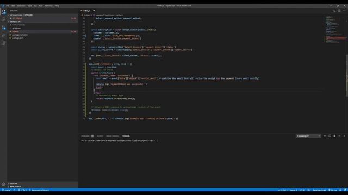This screenshot has height=195, width=348.
Task: Click open changes icon in editor toolbar
Action: pos(334,11)
